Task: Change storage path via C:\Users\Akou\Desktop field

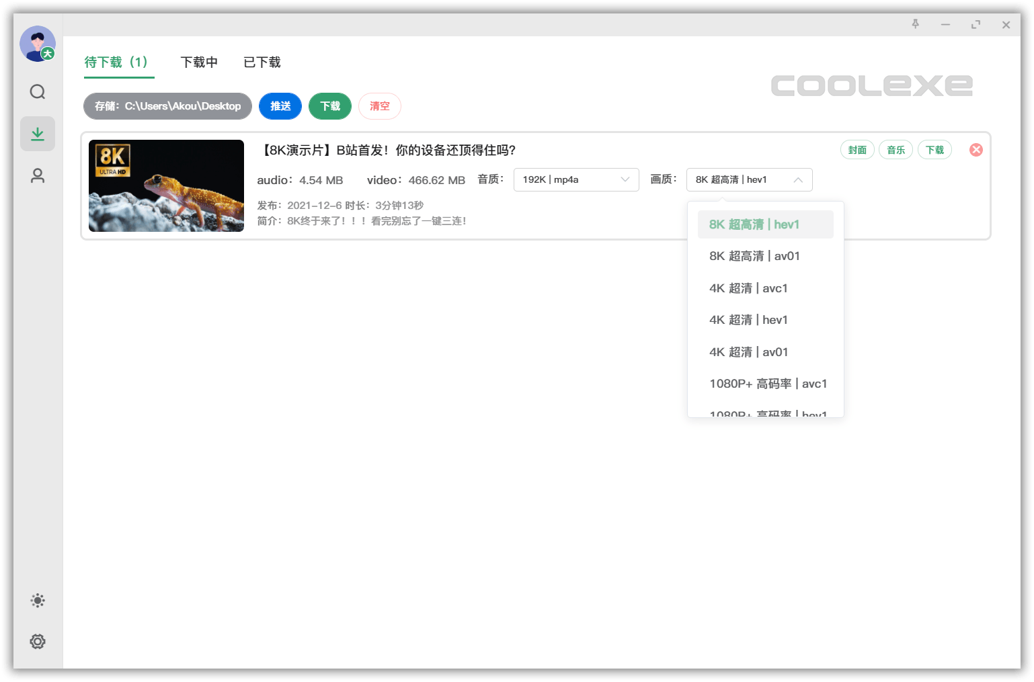Action: click(167, 105)
